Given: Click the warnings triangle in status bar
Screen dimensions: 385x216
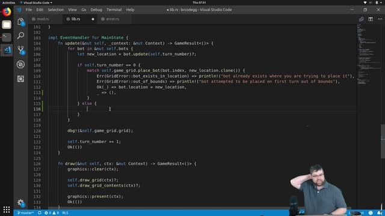Looking at the screenshot, I should coord(54,213).
